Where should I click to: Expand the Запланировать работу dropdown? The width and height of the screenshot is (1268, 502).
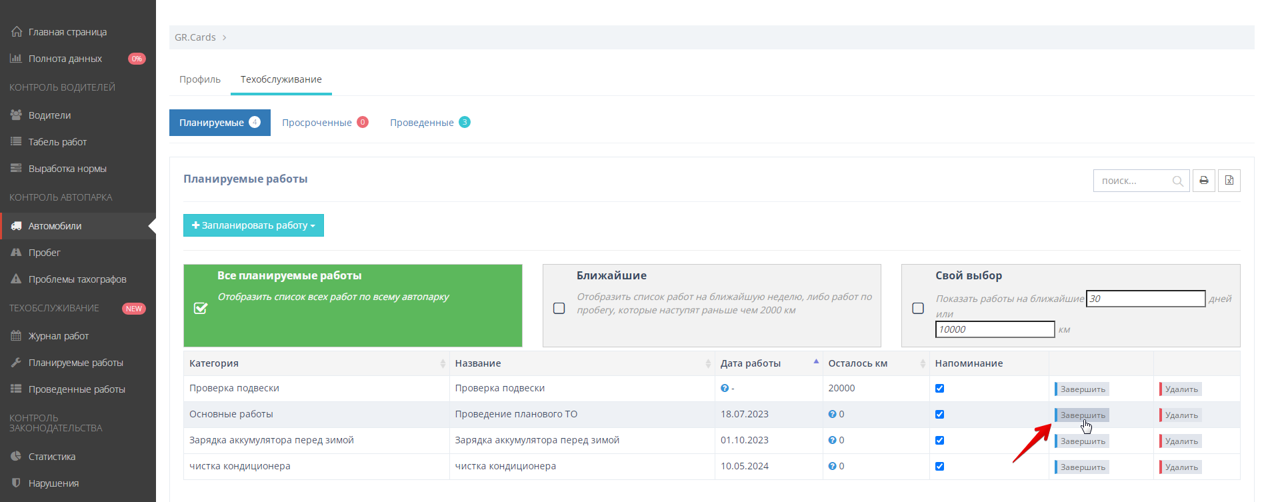[x=253, y=225]
